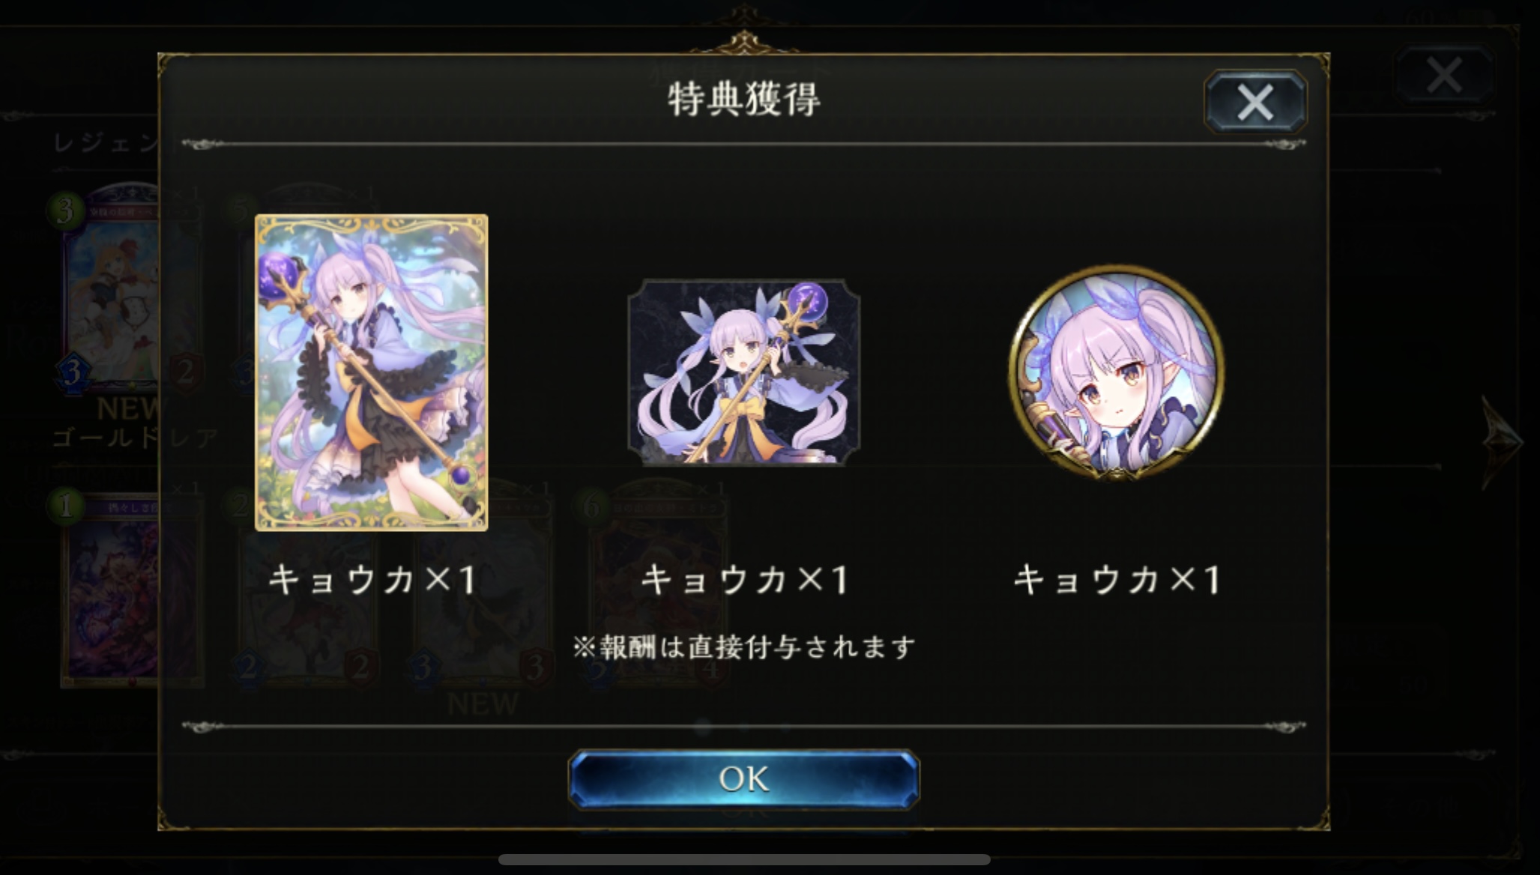
Task: Select the Kyouka emblem with staff artwork
Action: click(743, 372)
